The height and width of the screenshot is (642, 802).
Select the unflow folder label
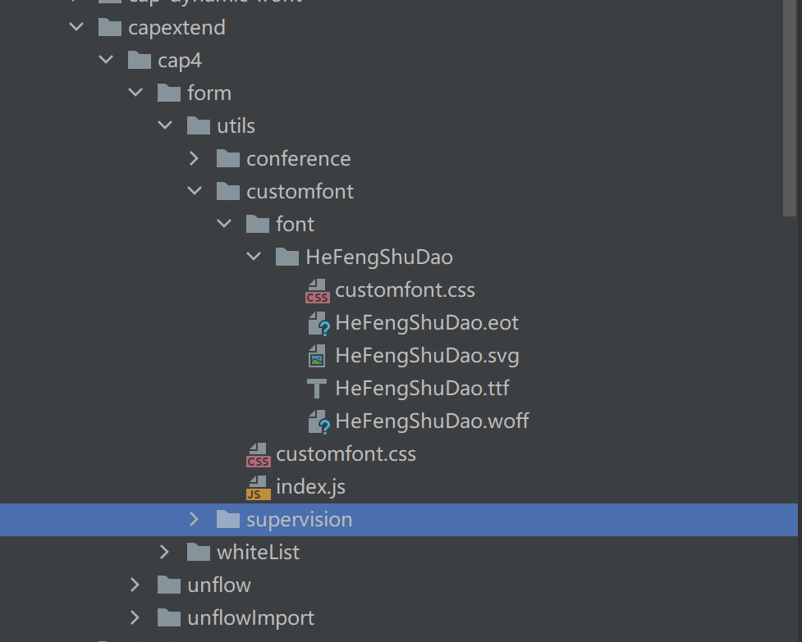pos(218,585)
